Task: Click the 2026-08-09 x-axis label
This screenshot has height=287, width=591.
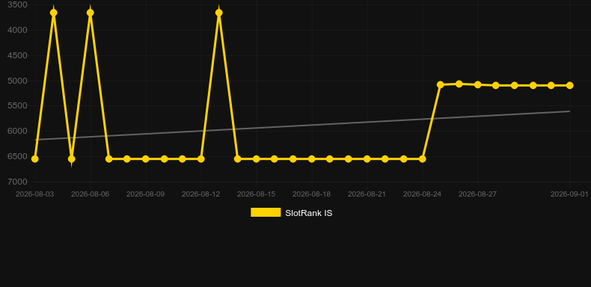Action: click(145, 194)
